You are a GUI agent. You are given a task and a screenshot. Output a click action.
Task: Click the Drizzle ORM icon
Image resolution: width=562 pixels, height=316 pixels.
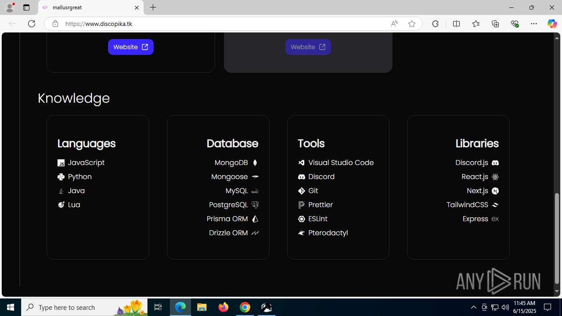[255, 233]
